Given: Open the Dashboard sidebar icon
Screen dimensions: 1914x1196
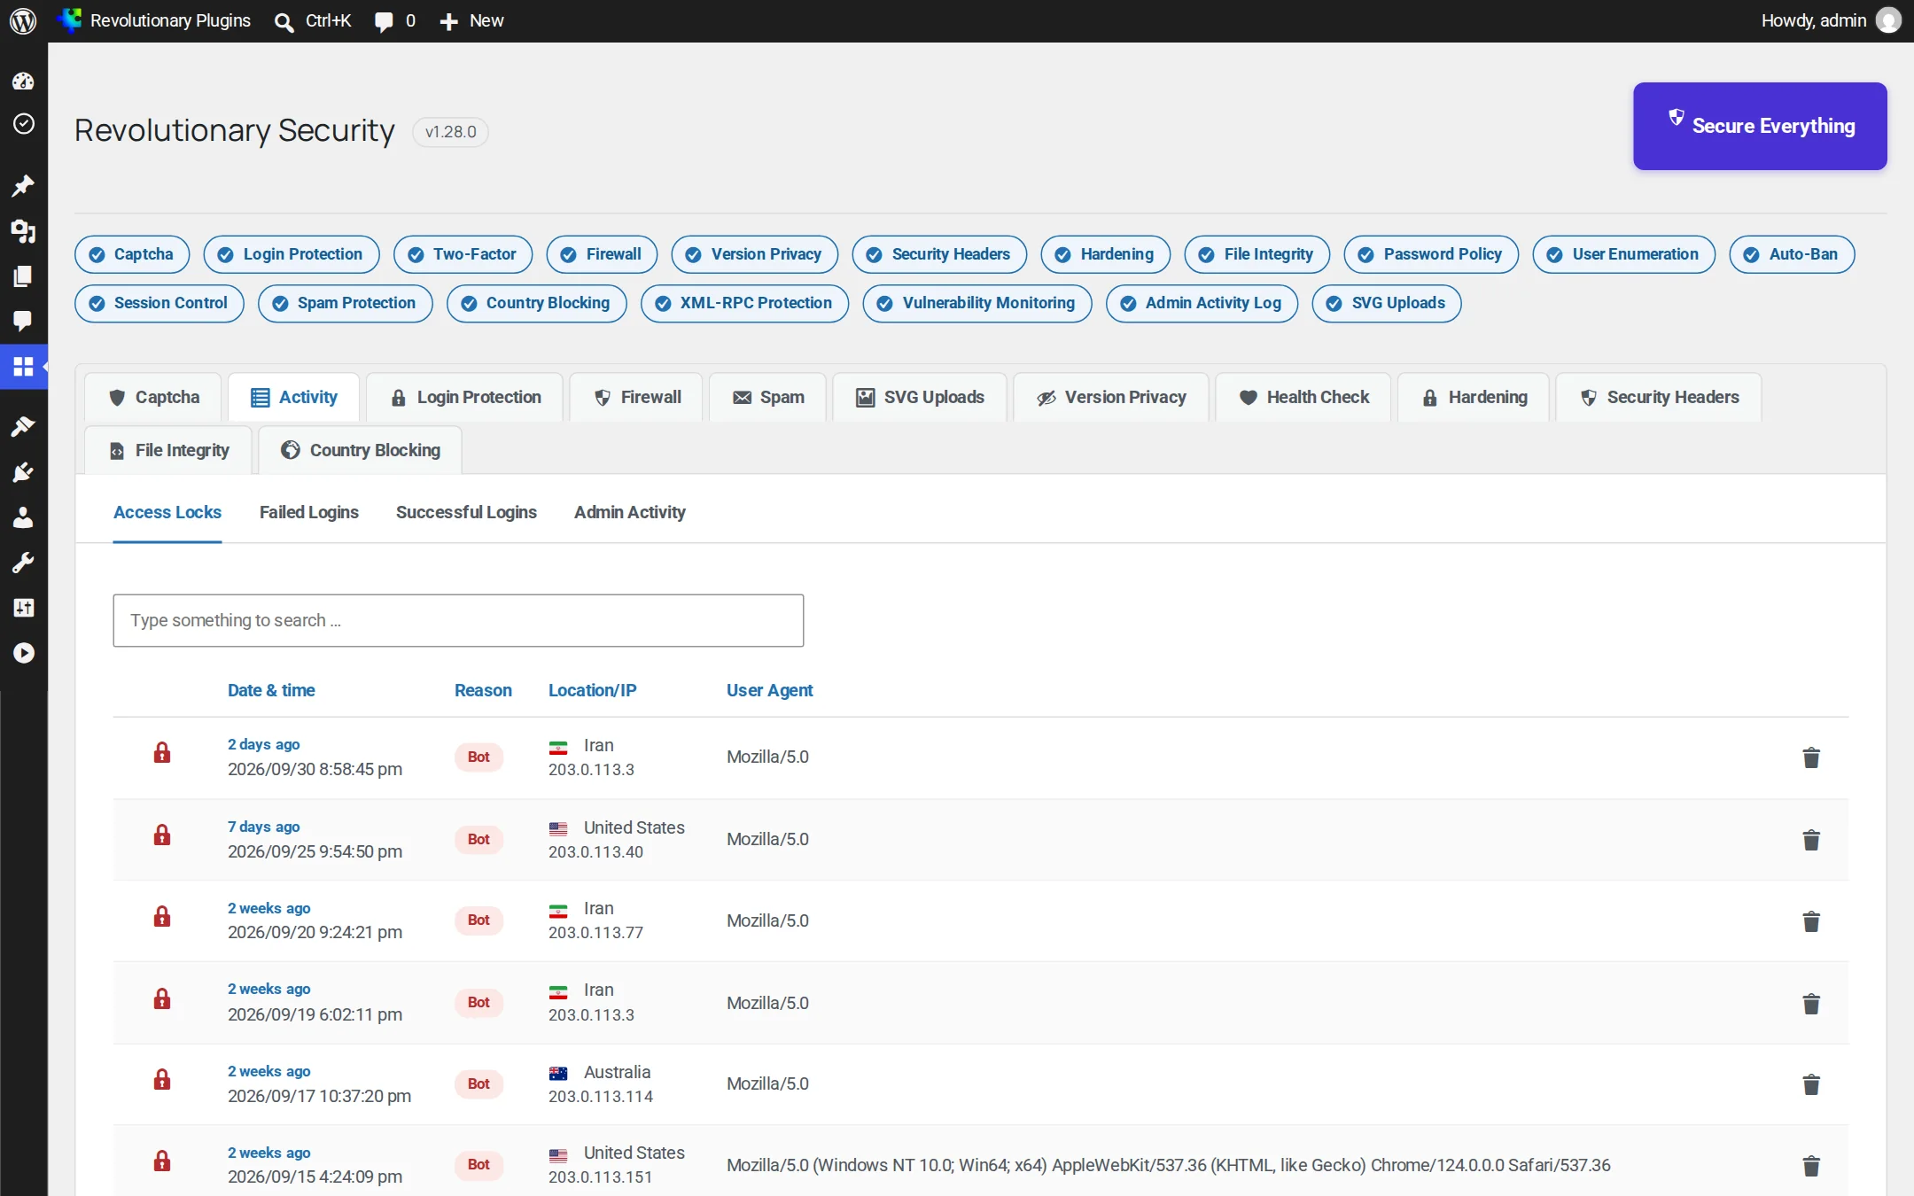Looking at the screenshot, I should click(23, 82).
